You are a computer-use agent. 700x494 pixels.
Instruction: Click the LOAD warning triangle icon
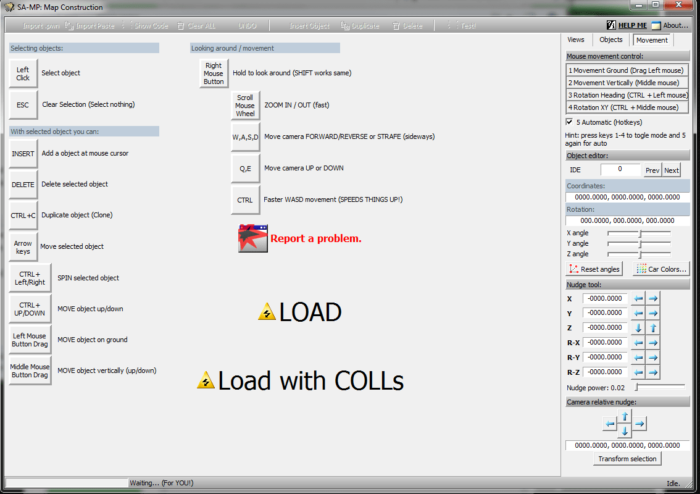click(x=267, y=312)
